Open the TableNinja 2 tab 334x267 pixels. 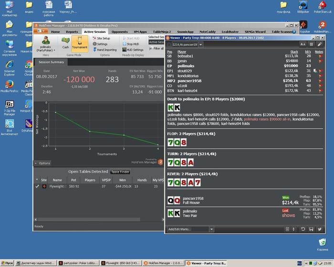pyautogui.click(x=162, y=32)
